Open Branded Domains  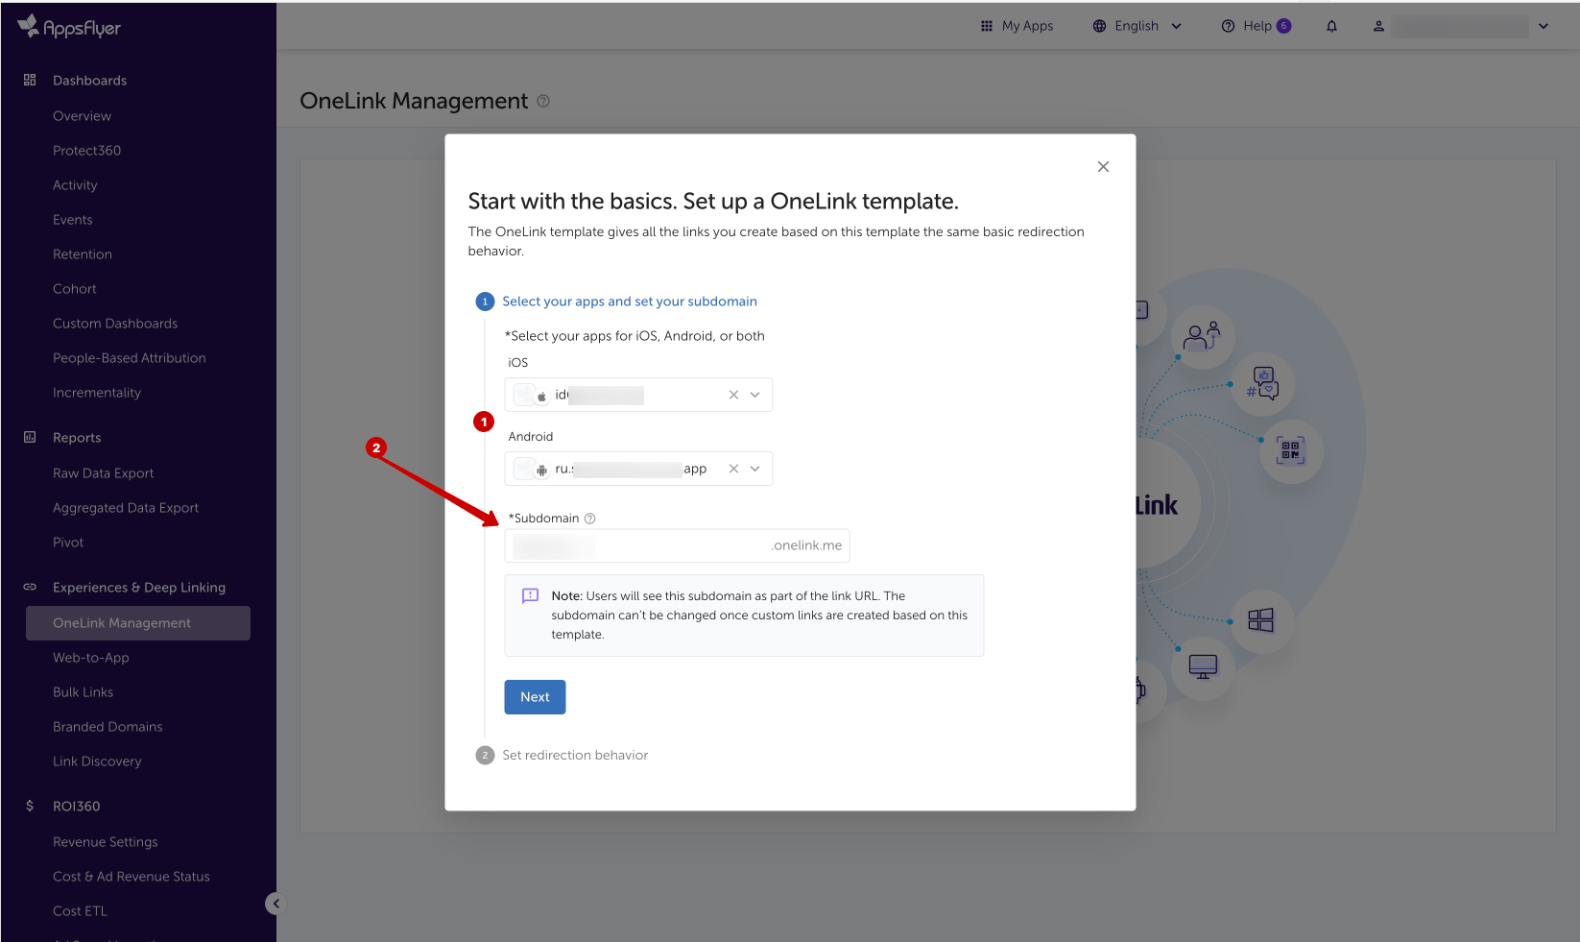pos(108,727)
